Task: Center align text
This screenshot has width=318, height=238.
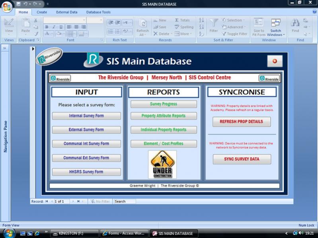Action: pos(76,27)
